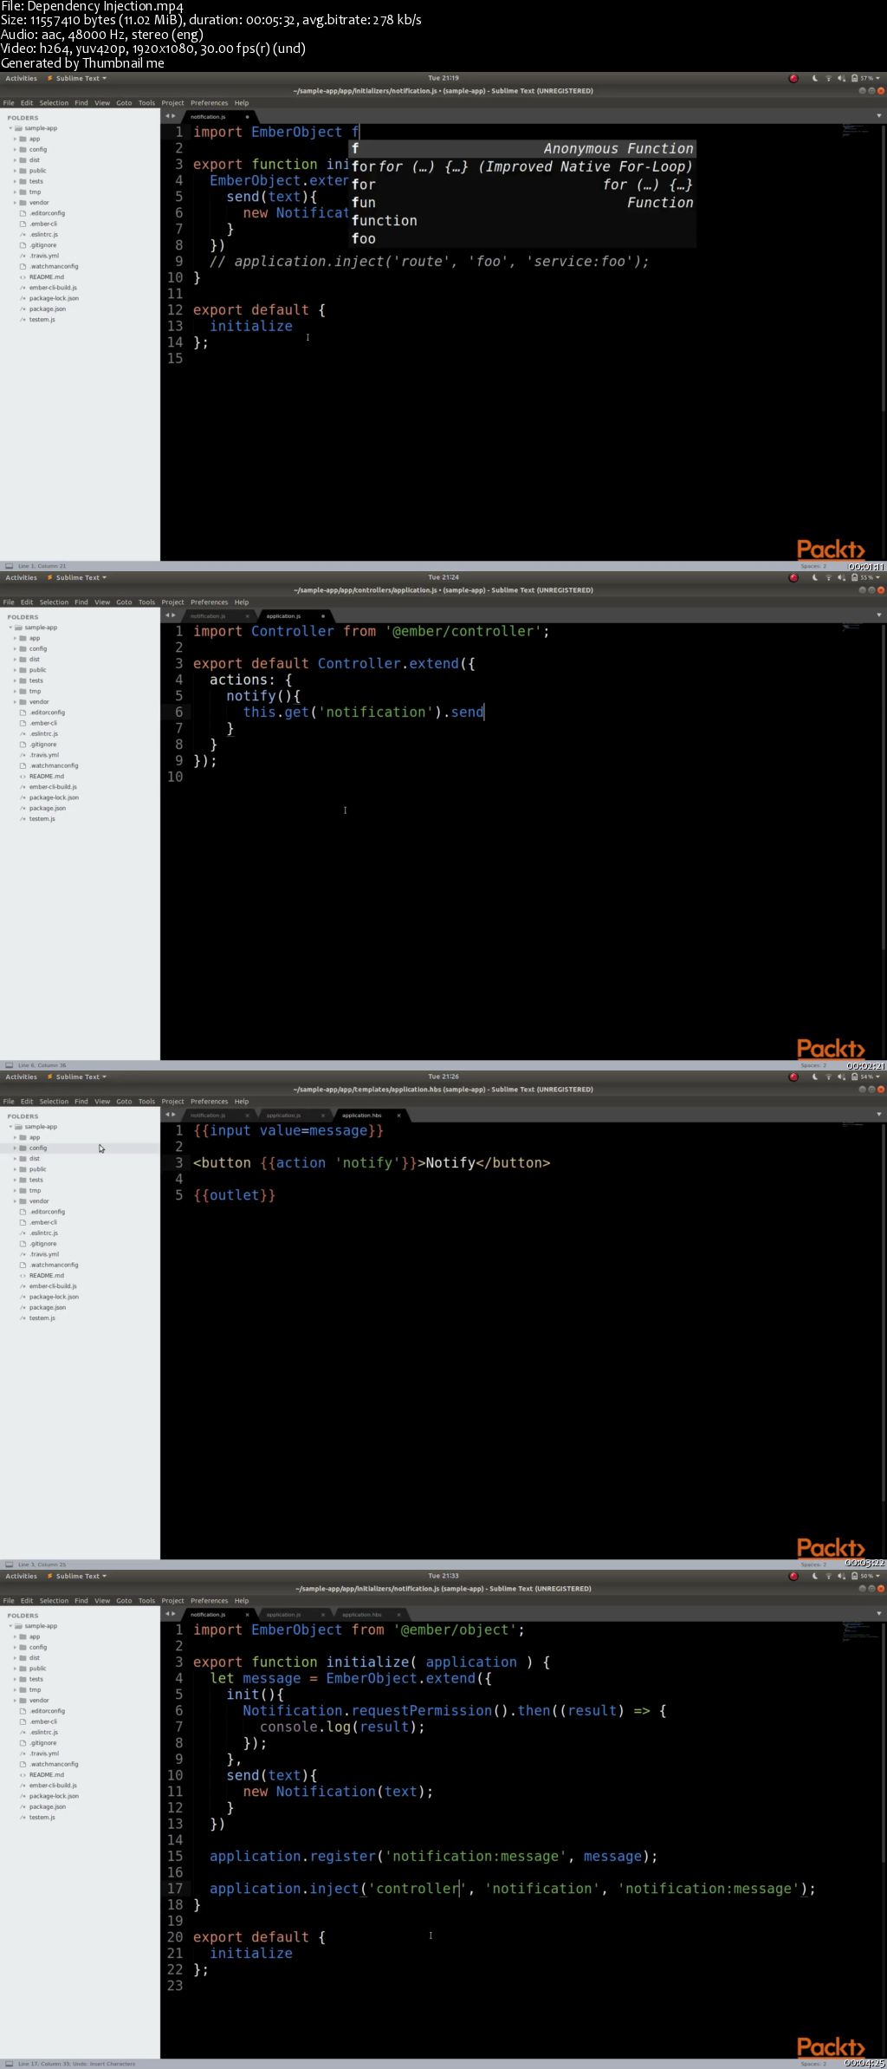Open the Sublime Text app menu, 21:24 frame
This screenshot has width=887, height=2069.
click(76, 577)
